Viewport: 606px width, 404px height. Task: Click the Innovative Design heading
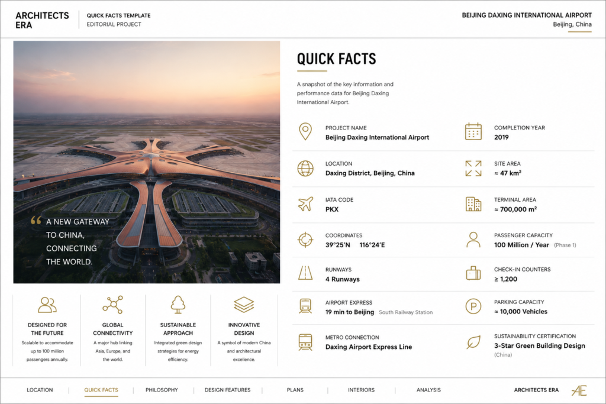tap(244, 329)
